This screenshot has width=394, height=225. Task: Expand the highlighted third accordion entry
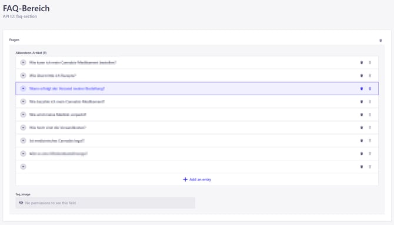pyautogui.click(x=23, y=89)
